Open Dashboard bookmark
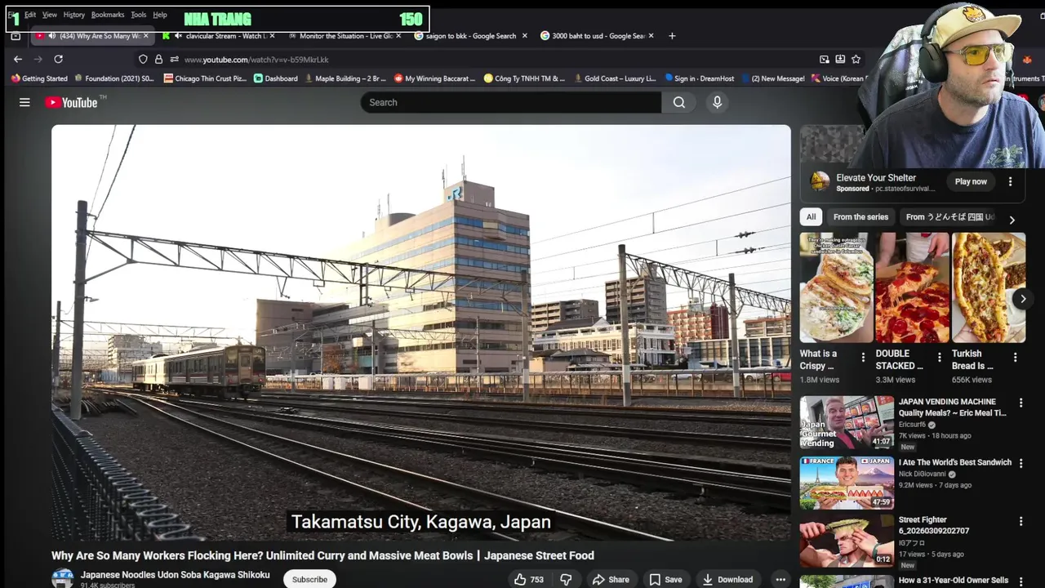This screenshot has width=1045, height=588. point(275,78)
